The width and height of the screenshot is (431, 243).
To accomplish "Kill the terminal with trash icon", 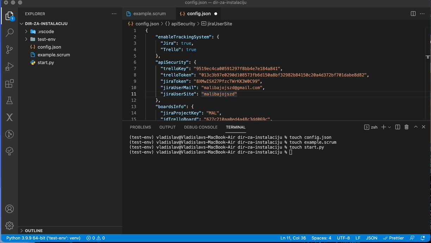I will pyautogui.click(x=406, y=127).
